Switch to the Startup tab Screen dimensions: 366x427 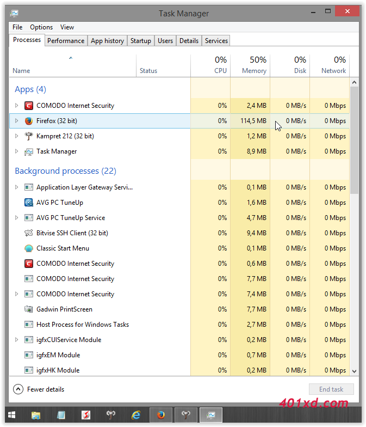pos(140,40)
